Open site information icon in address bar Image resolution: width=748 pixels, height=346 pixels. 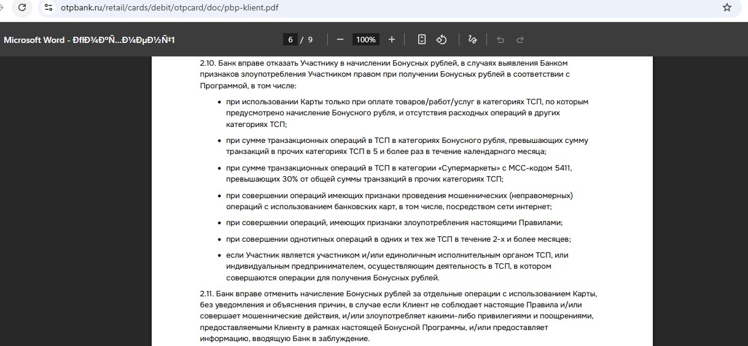(49, 7)
